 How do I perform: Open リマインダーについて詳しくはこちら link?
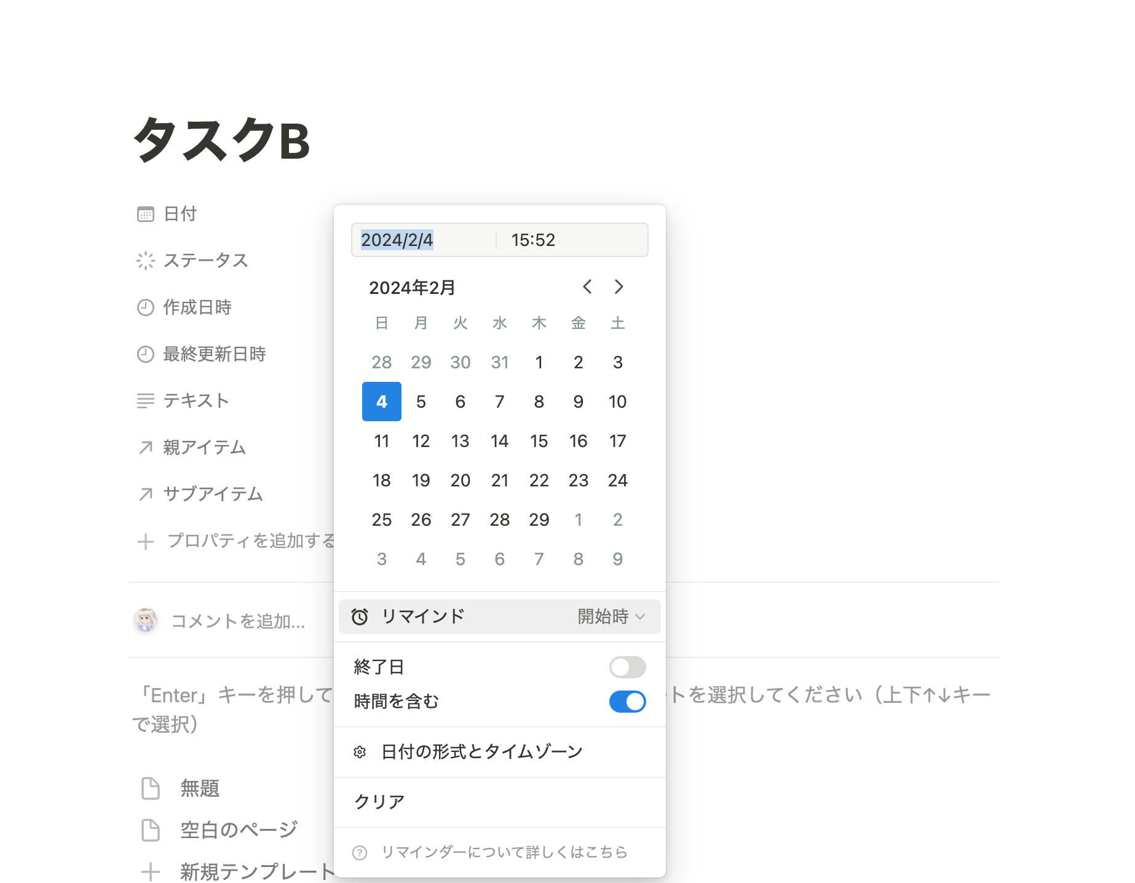tap(504, 852)
